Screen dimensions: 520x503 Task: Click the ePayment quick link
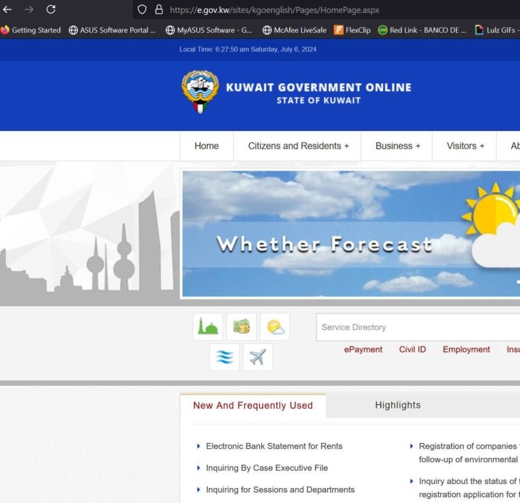tap(363, 350)
